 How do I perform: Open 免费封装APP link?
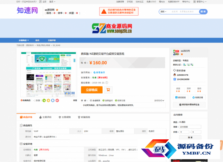pos(174,2)
